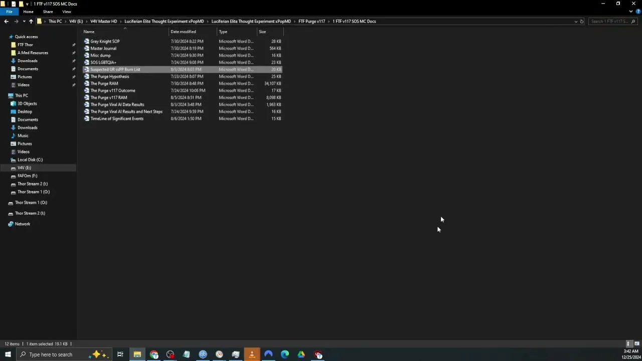This screenshot has height=361, width=642.
Task: Click the Word icon beside Master Journal
Action: (87, 49)
